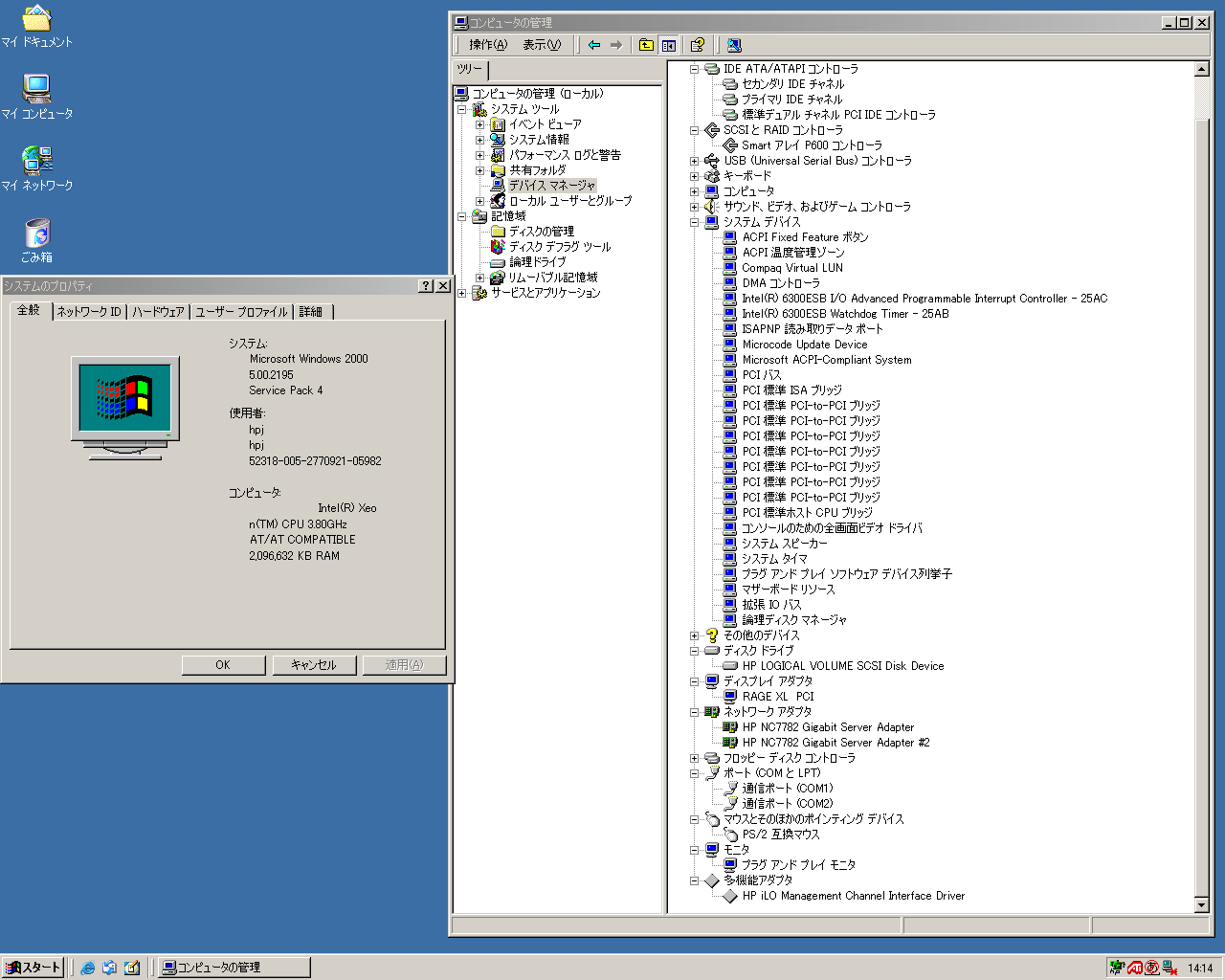Click コンピュータの管理 taskbar button
Screen dimensions: 1225x980
pos(234,968)
